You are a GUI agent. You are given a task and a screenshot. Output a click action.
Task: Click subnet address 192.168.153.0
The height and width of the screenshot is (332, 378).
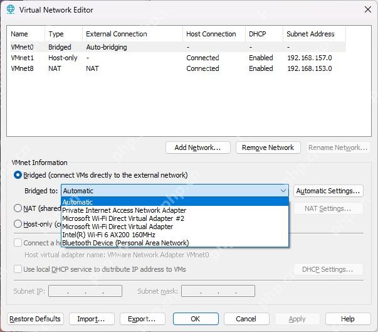coord(310,68)
